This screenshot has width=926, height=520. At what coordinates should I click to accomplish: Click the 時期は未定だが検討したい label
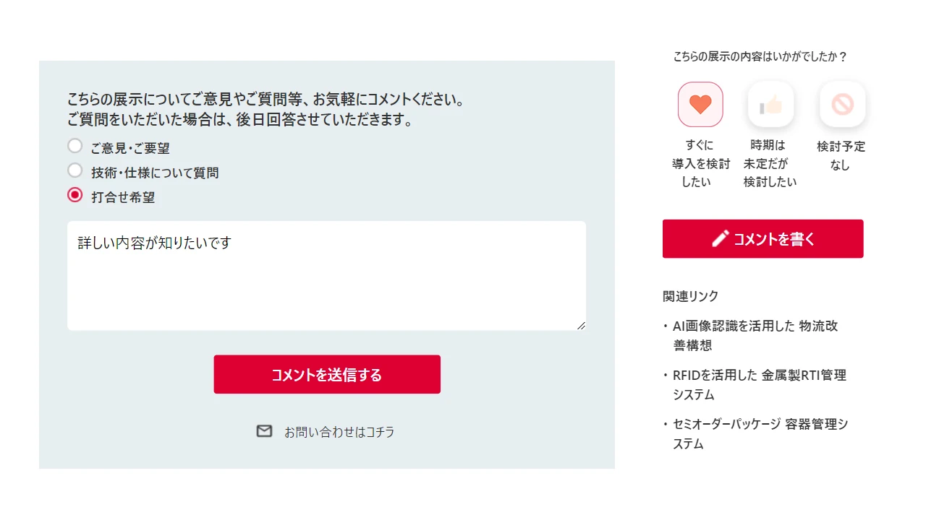tap(770, 163)
